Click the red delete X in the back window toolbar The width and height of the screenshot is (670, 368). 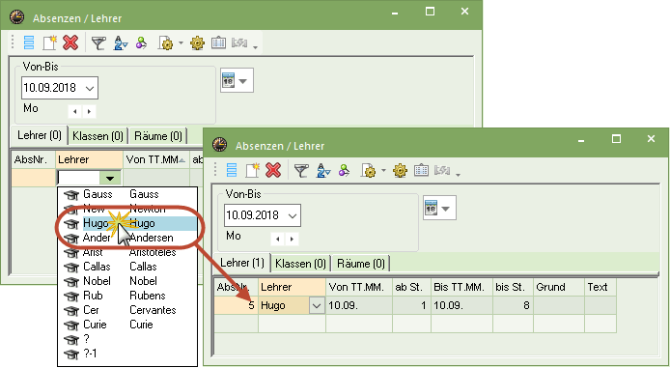point(70,42)
